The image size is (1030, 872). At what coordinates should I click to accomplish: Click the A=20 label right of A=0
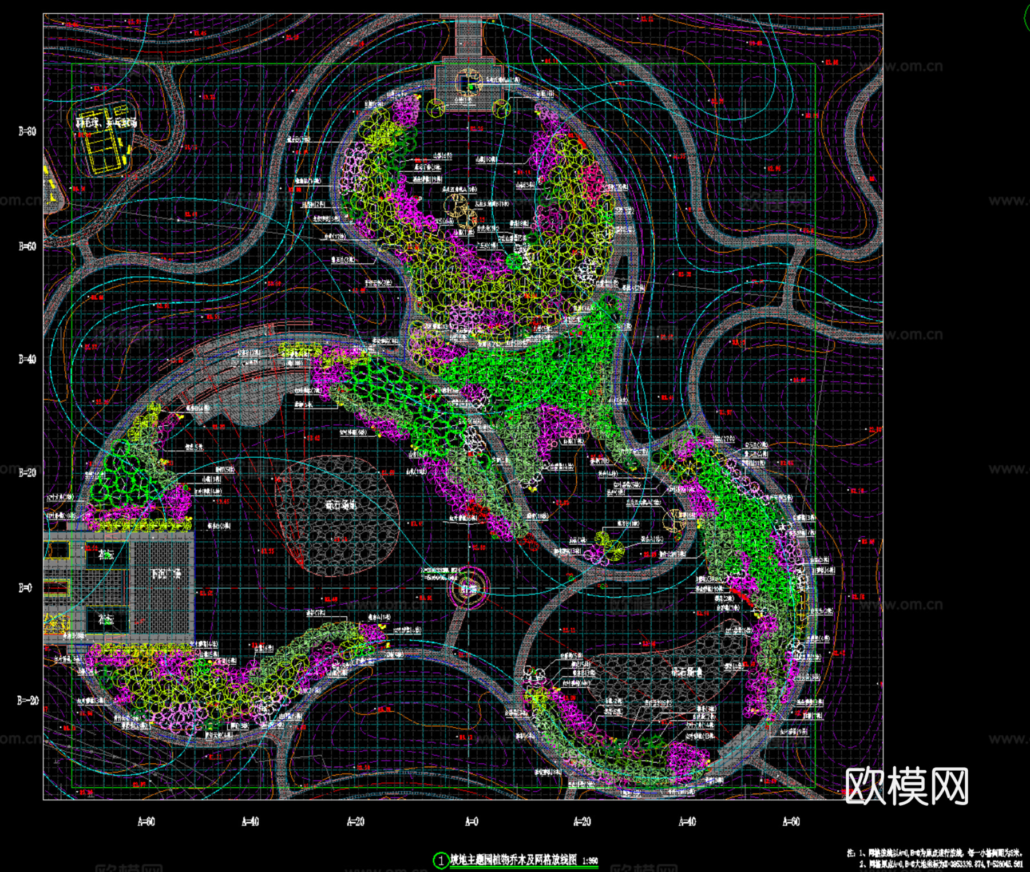click(x=582, y=822)
